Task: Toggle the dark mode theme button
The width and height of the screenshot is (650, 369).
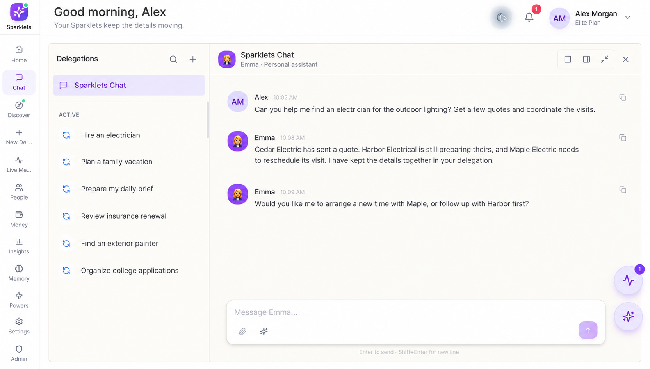Action: pyautogui.click(x=501, y=18)
